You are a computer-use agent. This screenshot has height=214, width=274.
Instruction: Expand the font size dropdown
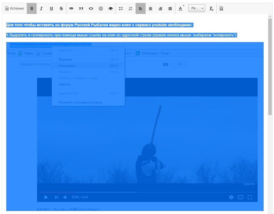click(197, 9)
